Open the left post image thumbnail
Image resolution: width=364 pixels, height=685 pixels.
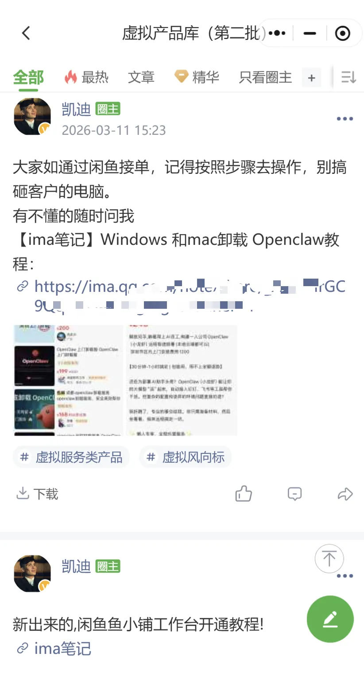pos(68,380)
